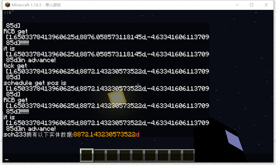
Task: Select the third hotbar slot
Action: pyautogui.click(x=112, y=155)
